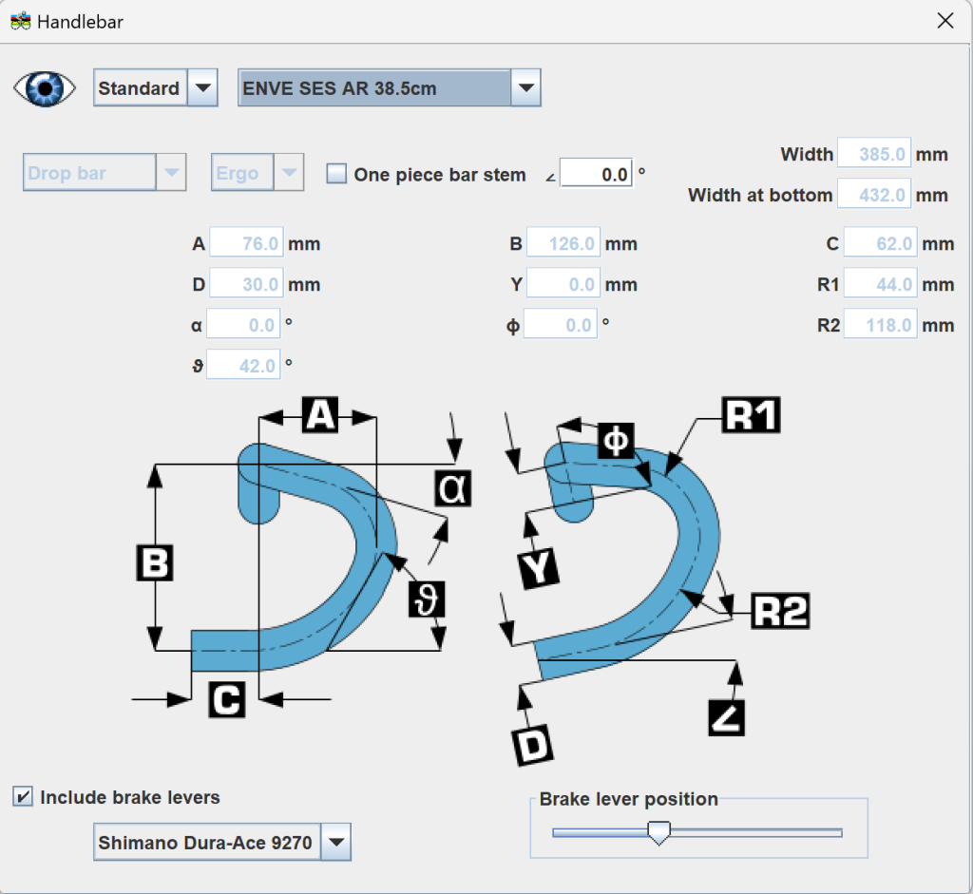Select the C dimension field

coord(881,242)
